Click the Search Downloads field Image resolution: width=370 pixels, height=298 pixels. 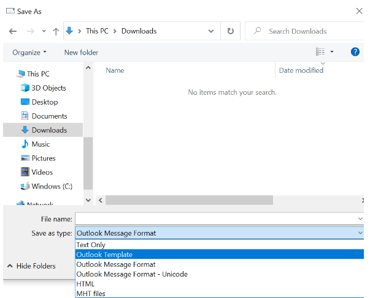304,31
